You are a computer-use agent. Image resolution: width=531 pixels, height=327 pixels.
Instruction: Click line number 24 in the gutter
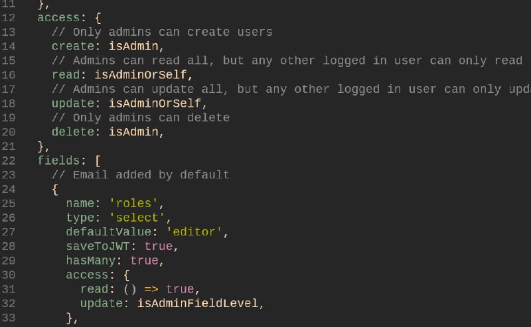pos(9,189)
